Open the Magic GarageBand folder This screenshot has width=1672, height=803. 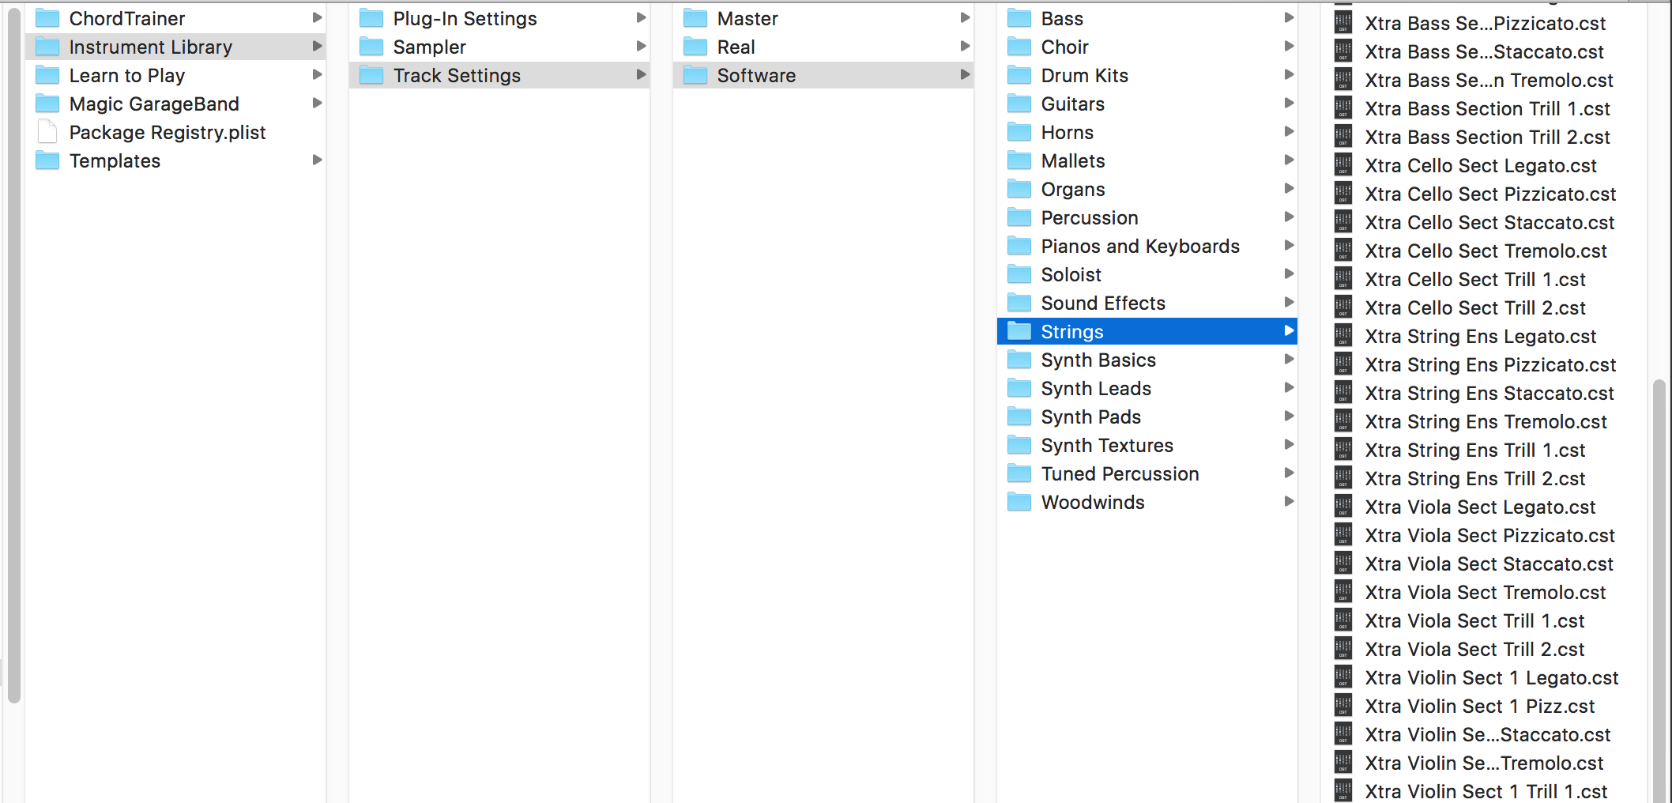pyautogui.click(x=154, y=104)
